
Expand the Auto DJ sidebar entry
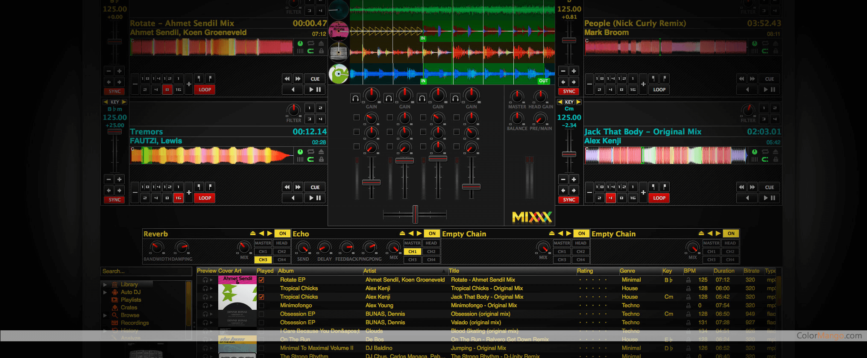point(105,292)
